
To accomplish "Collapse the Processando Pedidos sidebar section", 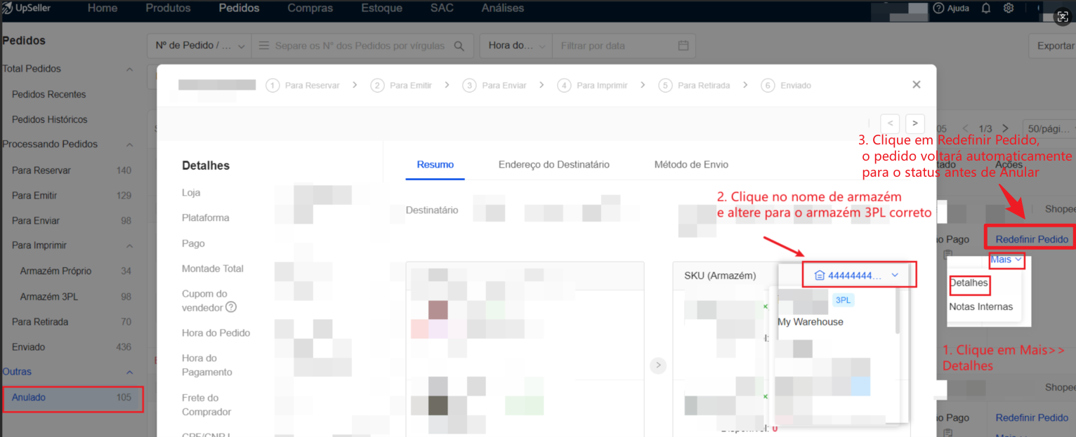I will point(129,144).
